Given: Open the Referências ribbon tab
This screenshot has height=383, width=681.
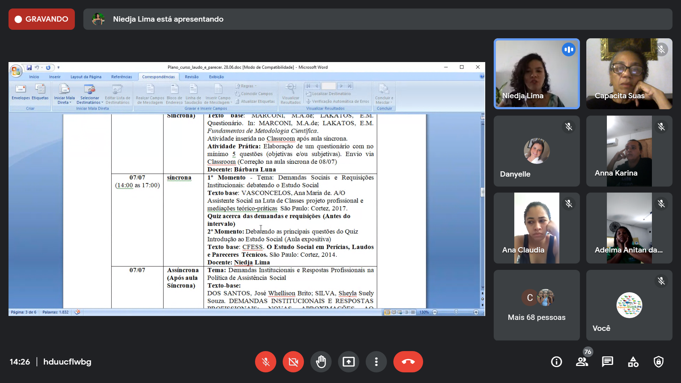Looking at the screenshot, I should click(x=121, y=77).
